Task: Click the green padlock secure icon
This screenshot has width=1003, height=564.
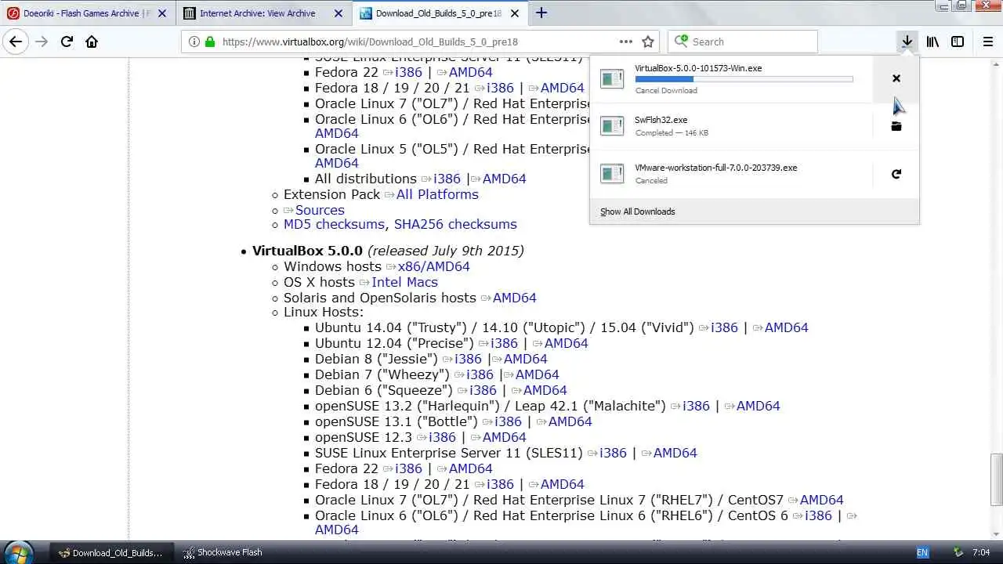Action: coord(209,42)
